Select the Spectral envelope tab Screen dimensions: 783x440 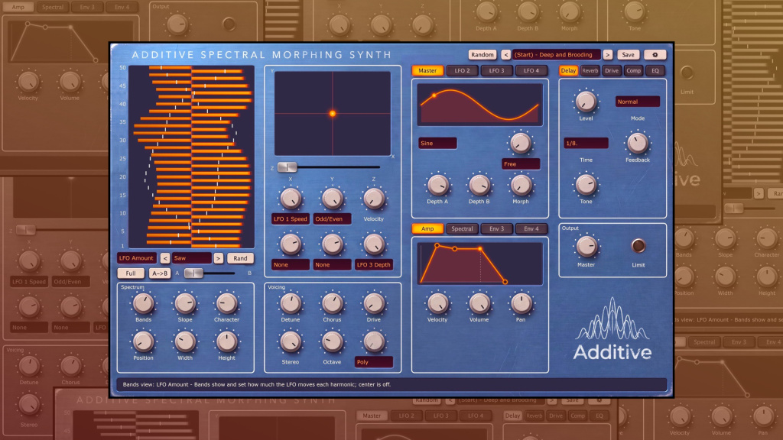[x=462, y=229]
